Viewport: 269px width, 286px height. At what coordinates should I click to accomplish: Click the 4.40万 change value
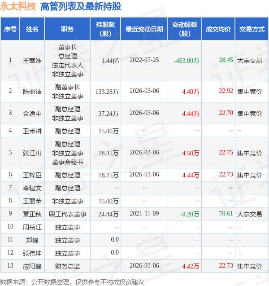pos(191,92)
